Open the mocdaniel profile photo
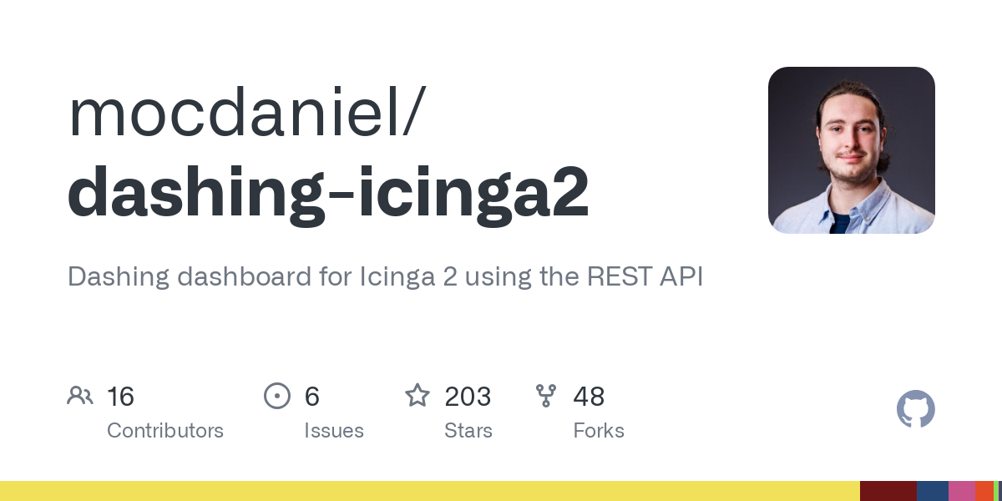This screenshot has height=501, width=1002. click(x=852, y=150)
